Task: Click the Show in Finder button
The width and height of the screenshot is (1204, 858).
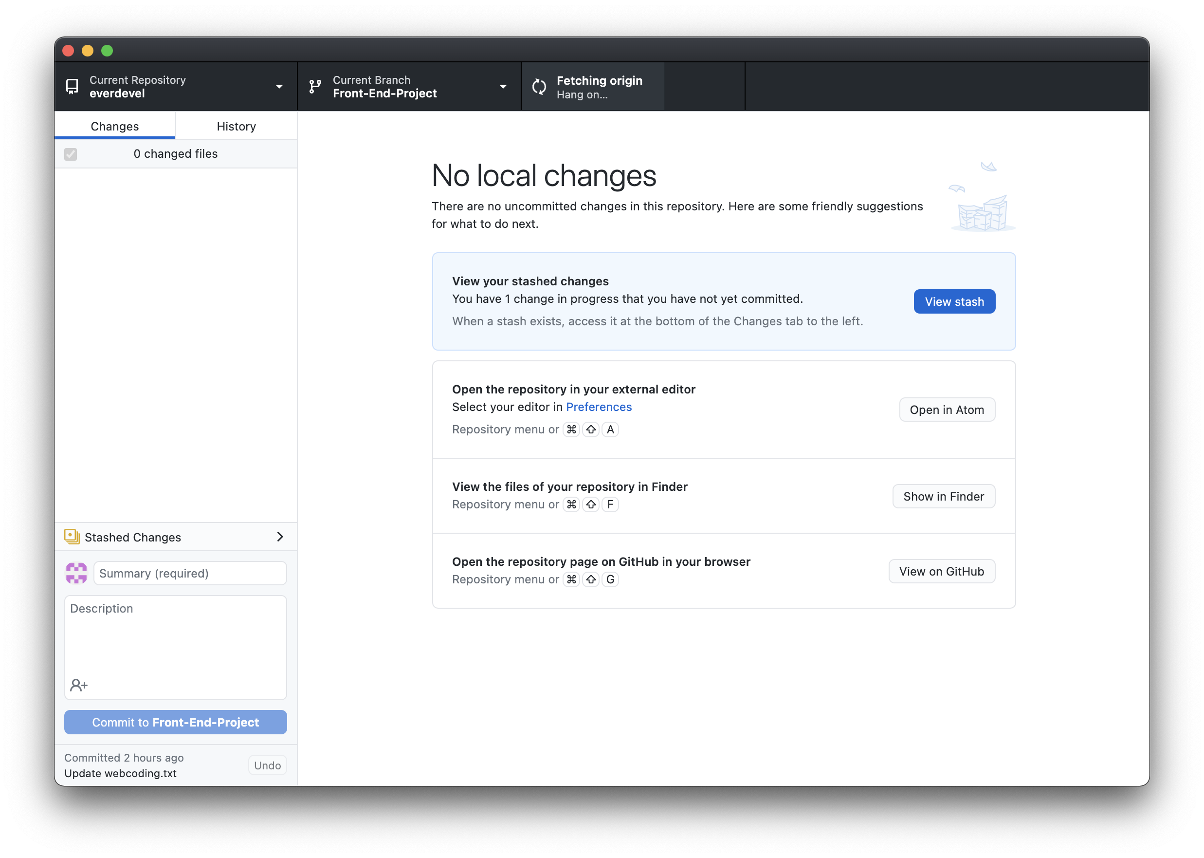Action: pos(943,496)
